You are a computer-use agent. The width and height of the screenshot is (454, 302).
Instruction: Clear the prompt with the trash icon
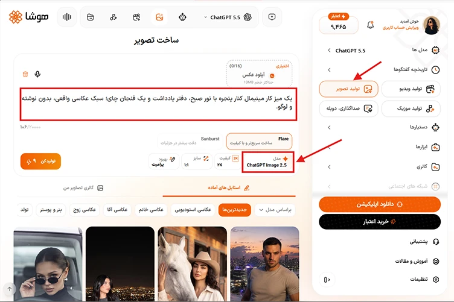(x=25, y=74)
